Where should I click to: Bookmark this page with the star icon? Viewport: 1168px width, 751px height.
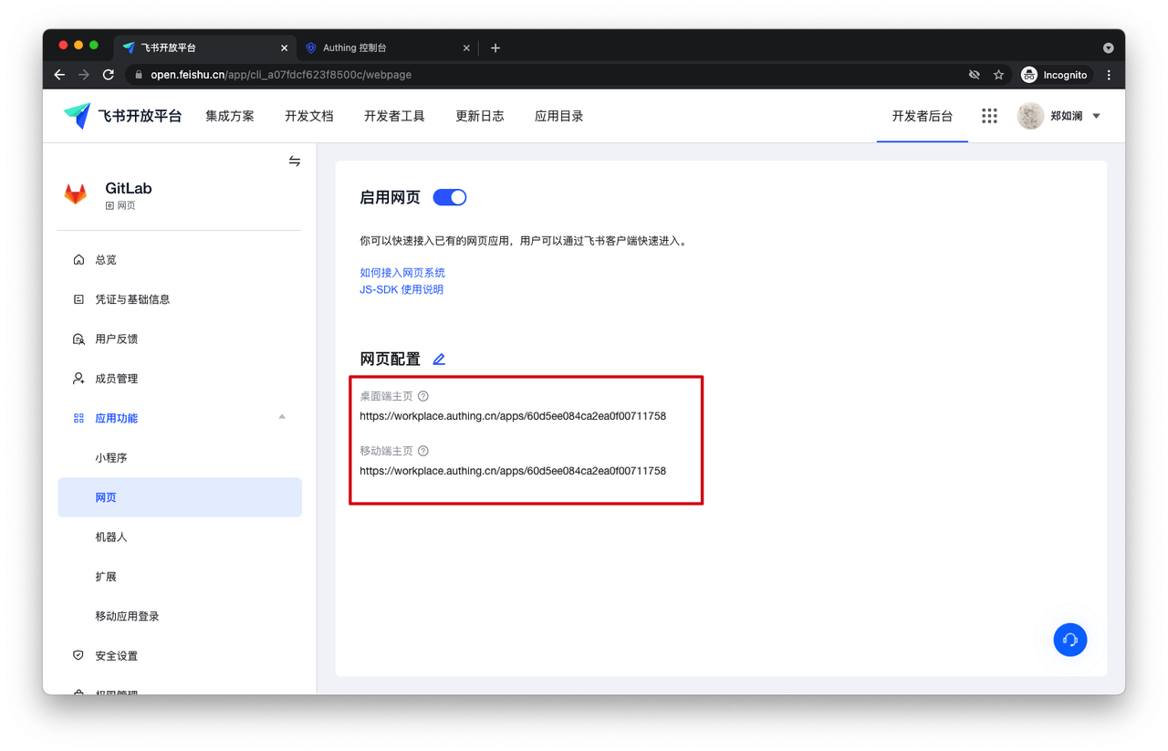click(x=998, y=75)
